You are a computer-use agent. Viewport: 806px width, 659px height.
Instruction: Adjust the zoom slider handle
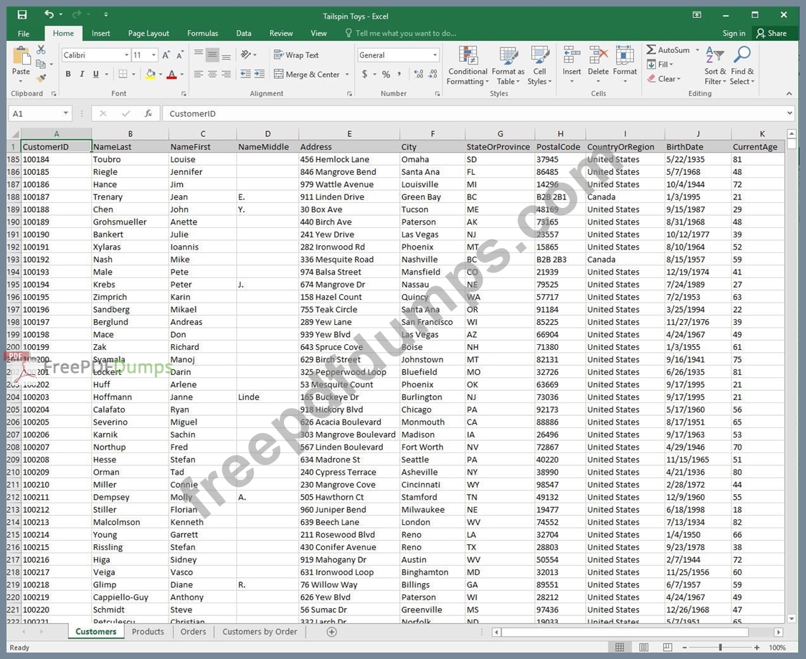[721, 648]
